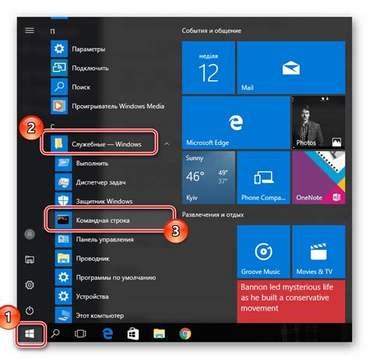
Task: Open Settings gear in left rail
Action: (30, 285)
